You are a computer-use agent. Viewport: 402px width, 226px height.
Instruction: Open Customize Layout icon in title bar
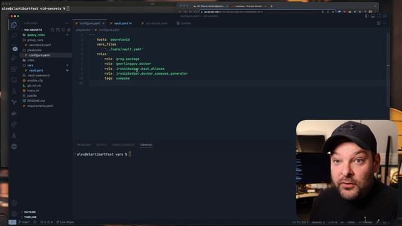[x=385, y=16]
